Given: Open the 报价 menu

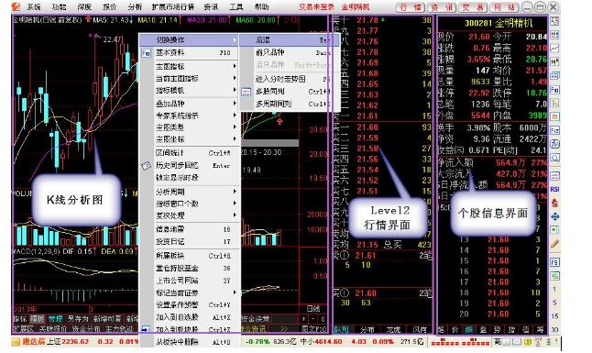Looking at the screenshot, I should point(109,6).
